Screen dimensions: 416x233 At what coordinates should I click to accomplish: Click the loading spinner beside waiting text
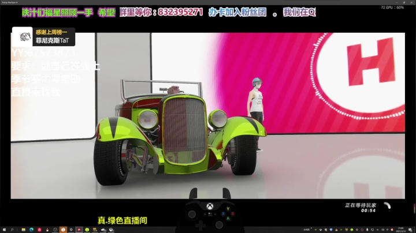pos(387,205)
